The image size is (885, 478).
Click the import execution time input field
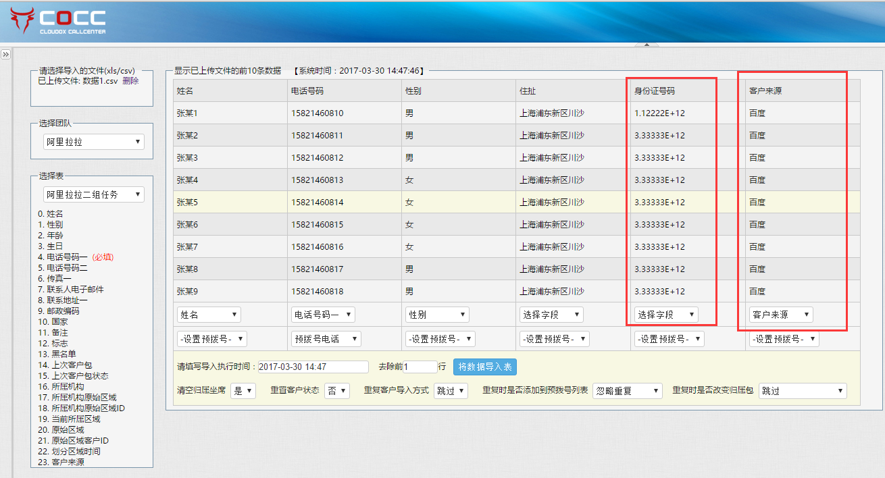(x=313, y=367)
